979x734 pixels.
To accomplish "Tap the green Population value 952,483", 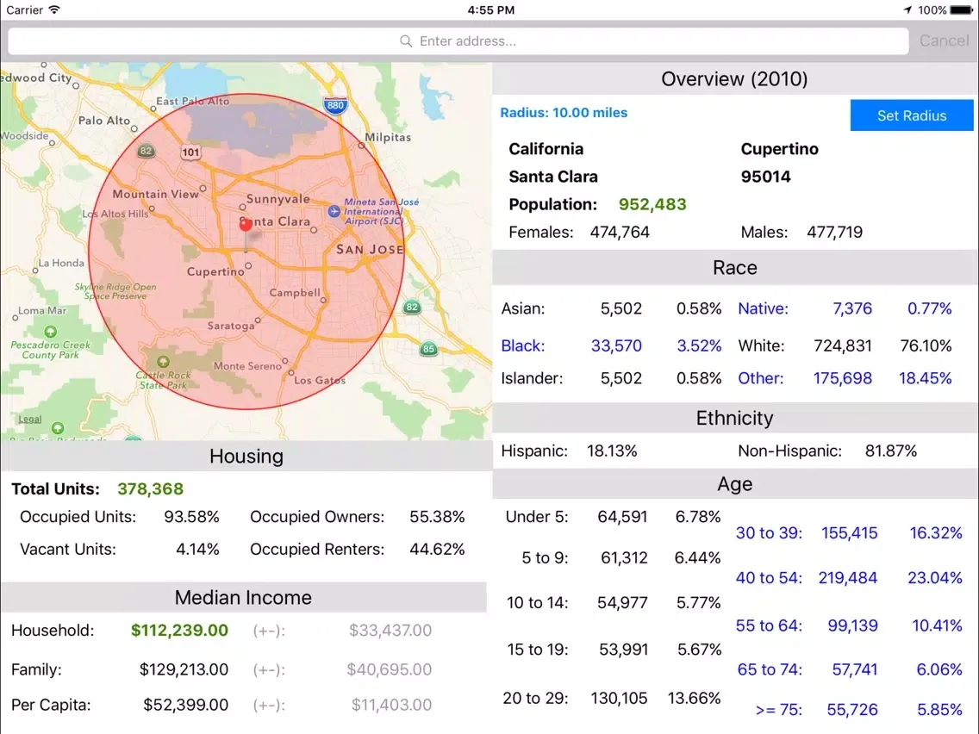I will pos(652,205).
